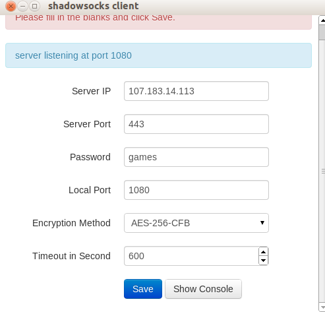Click the dropdown arrow beside AES-256-CFB
Viewport: 325px width, 312px height.
(x=262, y=223)
